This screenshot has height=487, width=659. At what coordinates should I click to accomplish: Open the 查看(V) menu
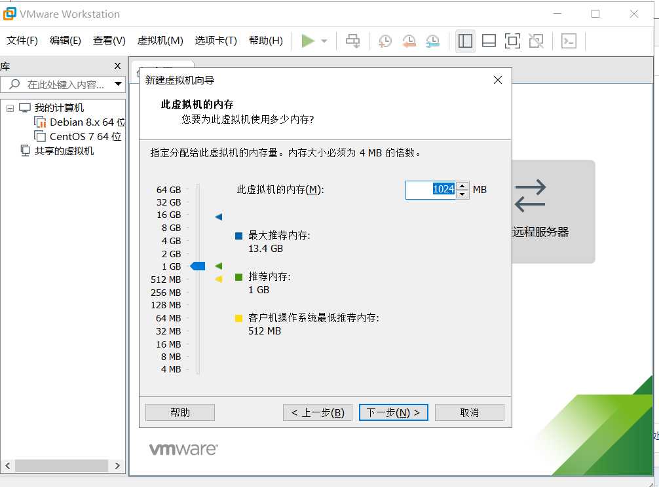[109, 41]
